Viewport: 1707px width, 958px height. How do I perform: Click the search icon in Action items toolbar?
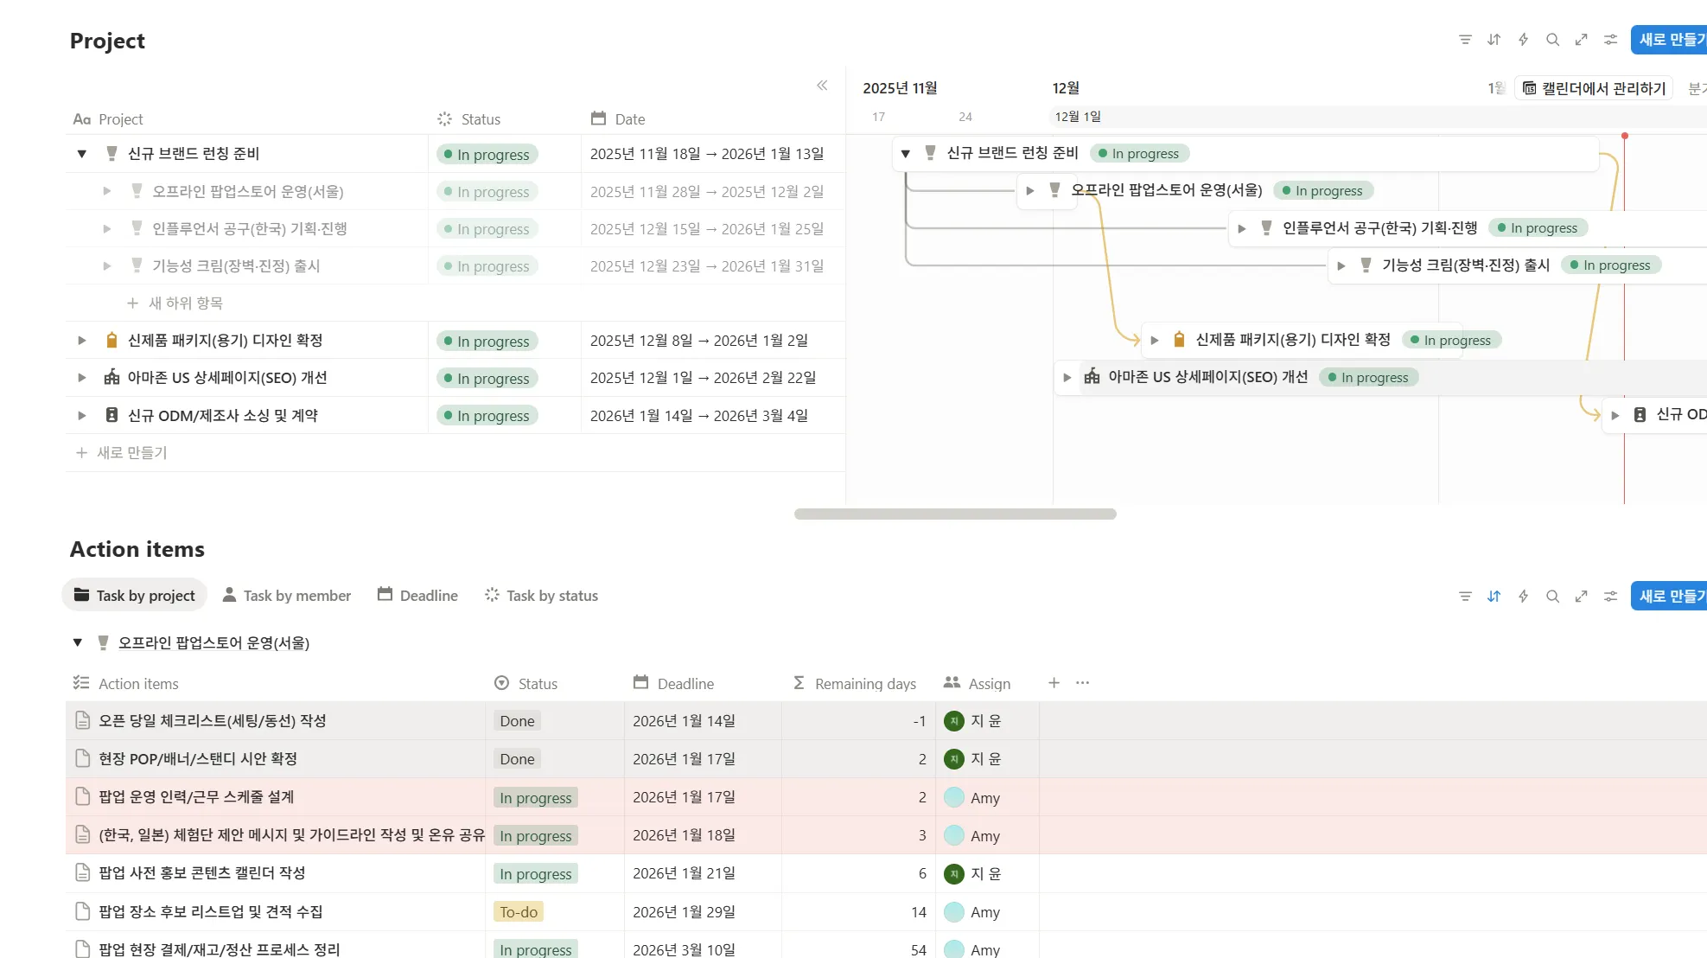pyautogui.click(x=1552, y=597)
